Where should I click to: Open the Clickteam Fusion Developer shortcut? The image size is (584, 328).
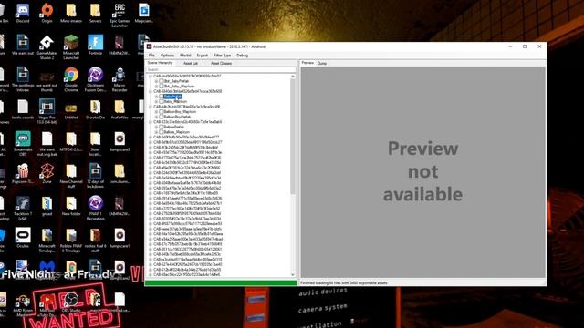pyautogui.click(x=95, y=79)
